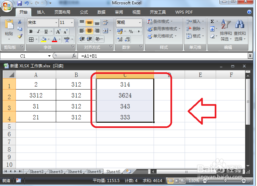Apply percent style format
This screenshot has height=186, width=257.
coord(131,31)
